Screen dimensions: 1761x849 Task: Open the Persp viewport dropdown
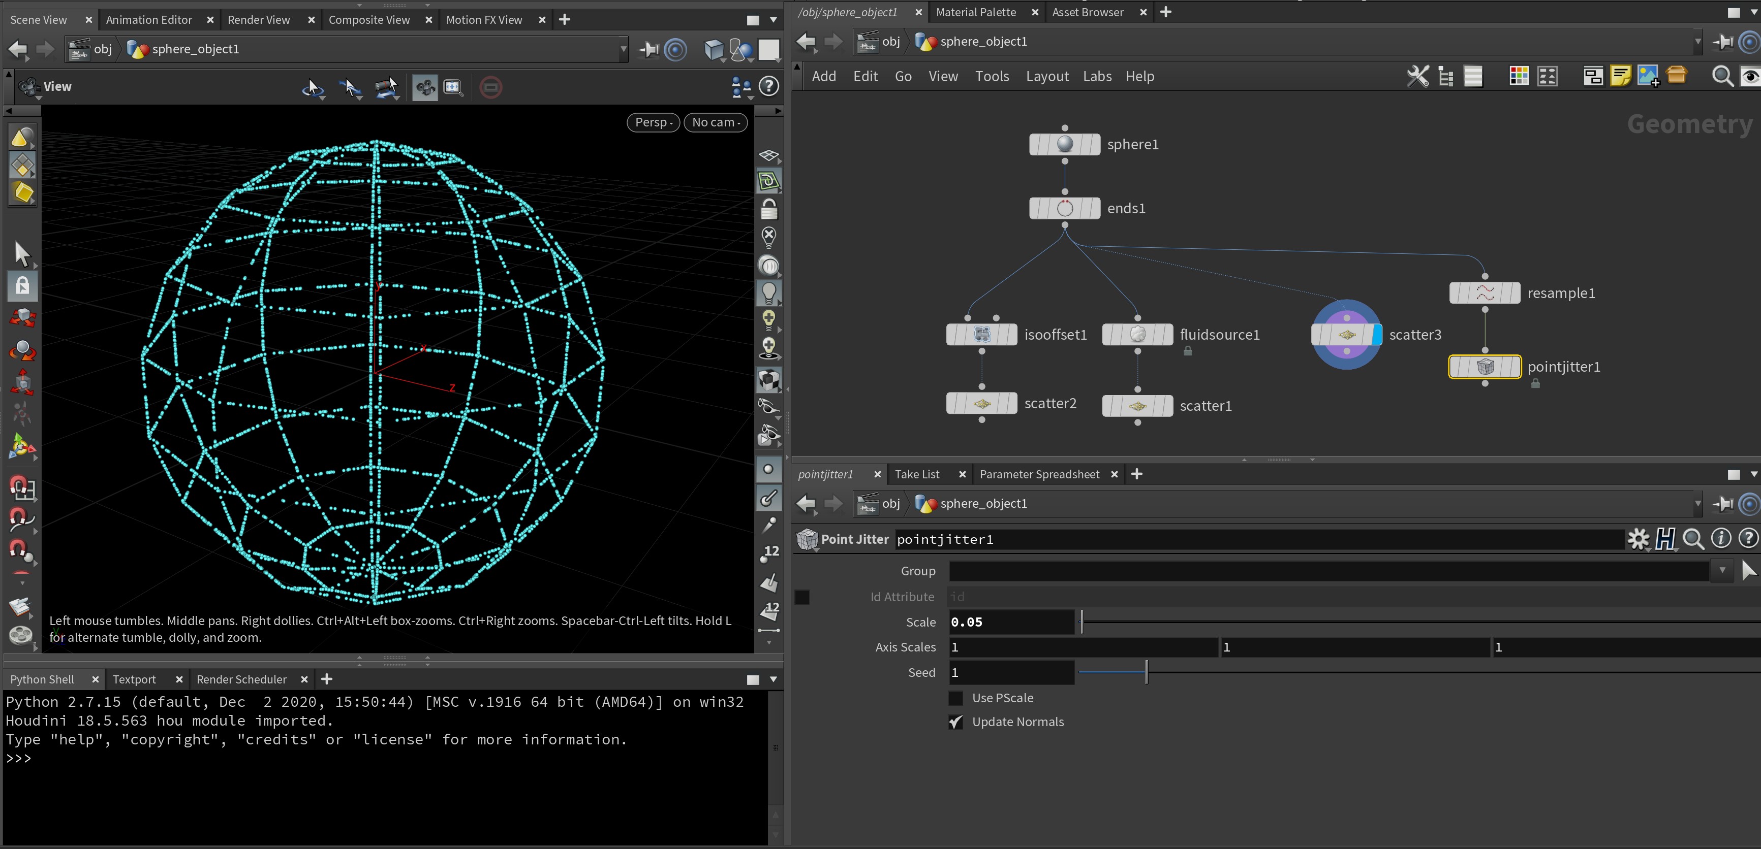click(653, 122)
